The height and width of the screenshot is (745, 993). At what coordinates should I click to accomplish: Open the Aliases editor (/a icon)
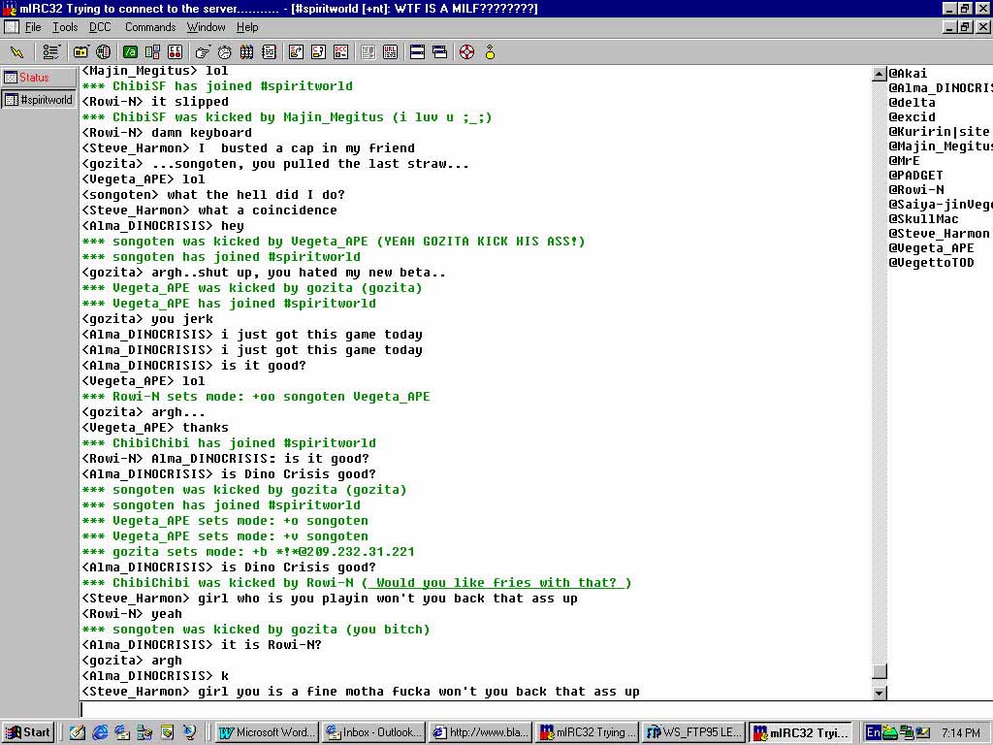pyautogui.click(x=131, y=52)
